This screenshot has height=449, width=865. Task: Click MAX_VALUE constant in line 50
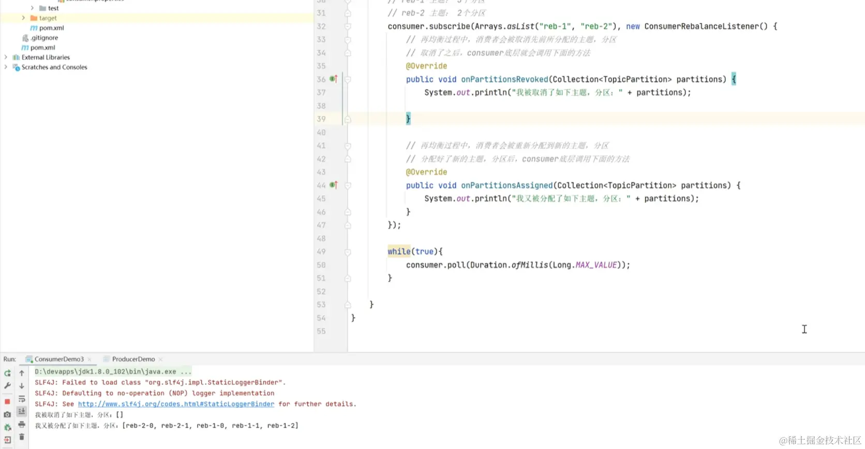coord(596,265)
